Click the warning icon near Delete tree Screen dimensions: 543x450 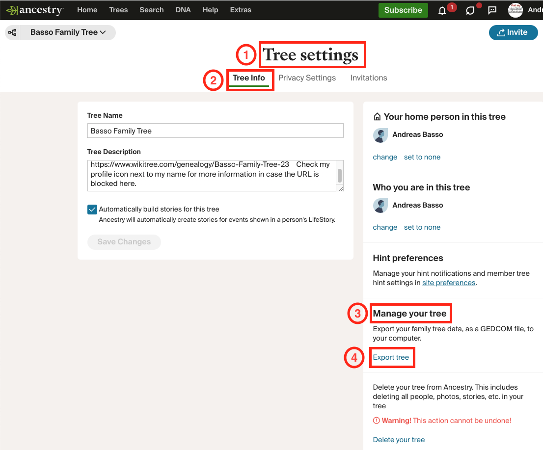coord(376,421)
